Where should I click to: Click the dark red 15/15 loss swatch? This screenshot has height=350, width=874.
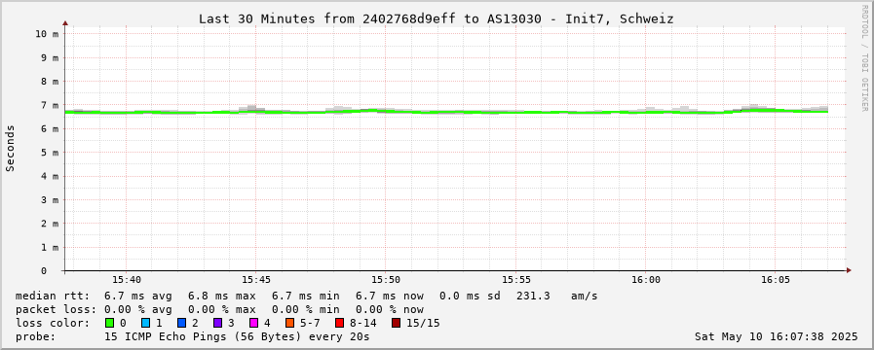click(396, 323)
